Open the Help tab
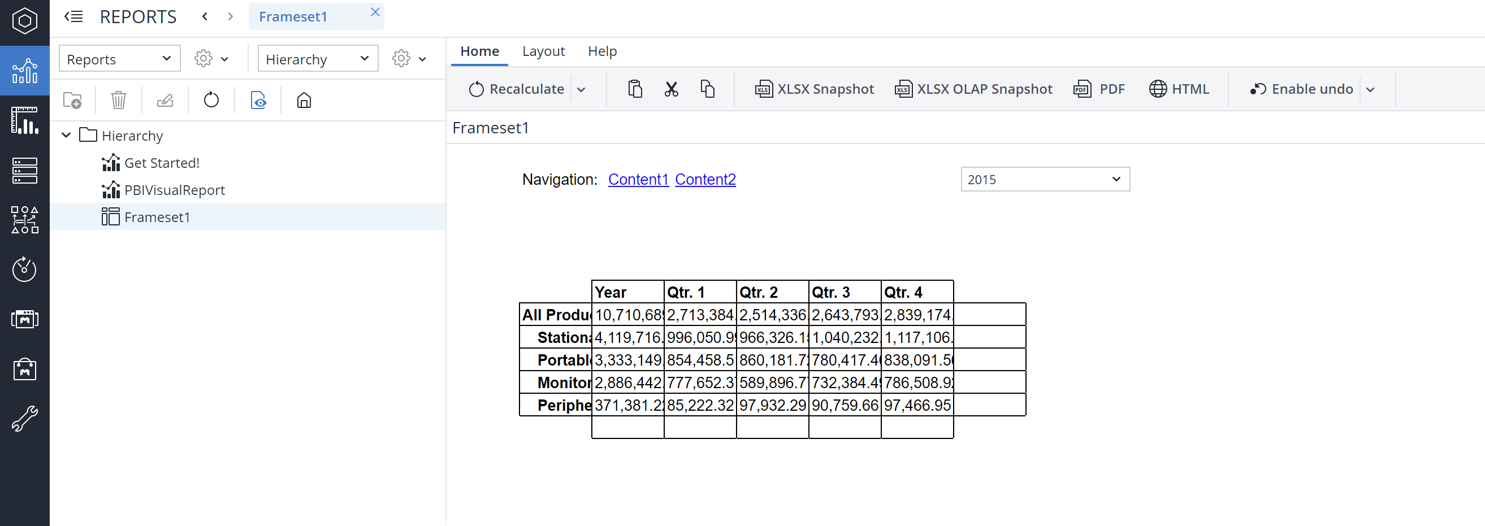1485x526 pixels. coord(602,51)
